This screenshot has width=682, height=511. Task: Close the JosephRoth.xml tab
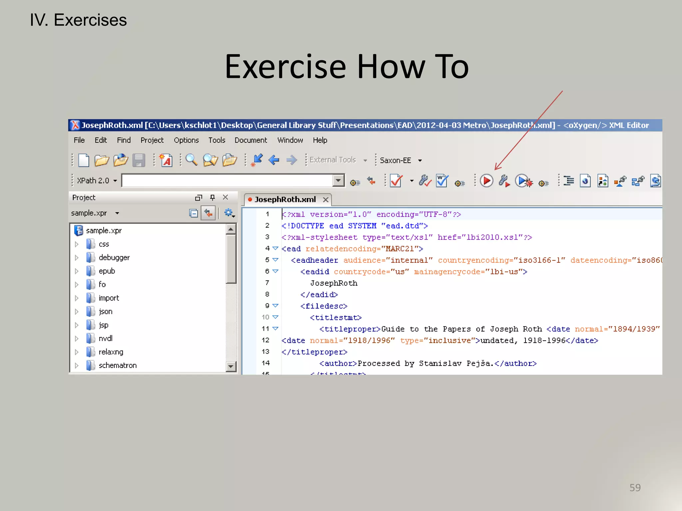(326, 200)
